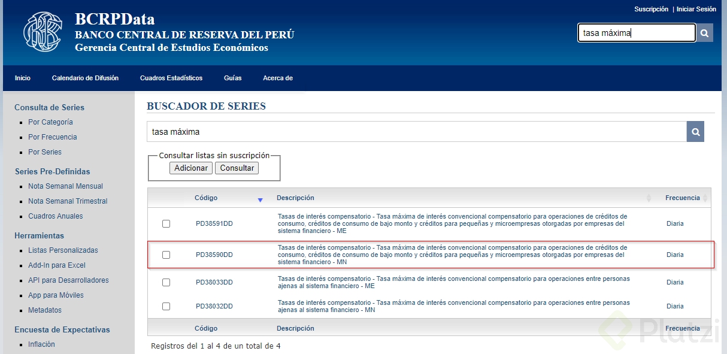
Task: Check the checkbox for series PD38033DD
Action: coord(166,282)
